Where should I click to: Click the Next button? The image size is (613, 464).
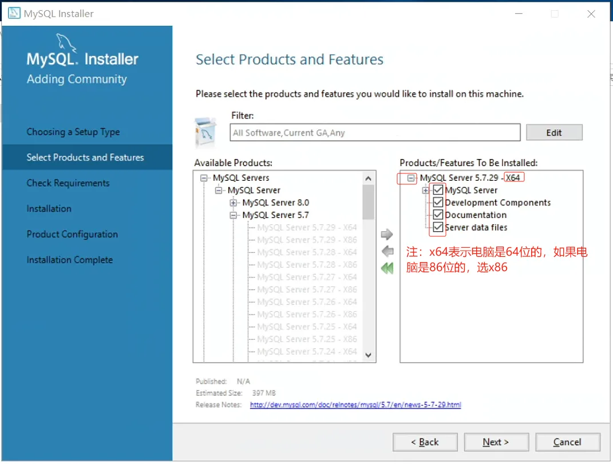click(496, 442)
